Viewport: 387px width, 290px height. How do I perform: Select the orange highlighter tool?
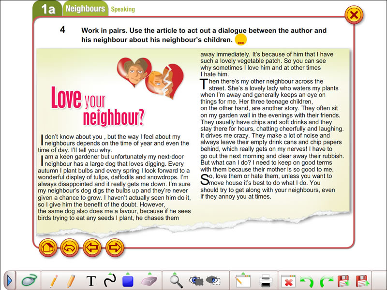pyautogui.click(x=71, y=280)
